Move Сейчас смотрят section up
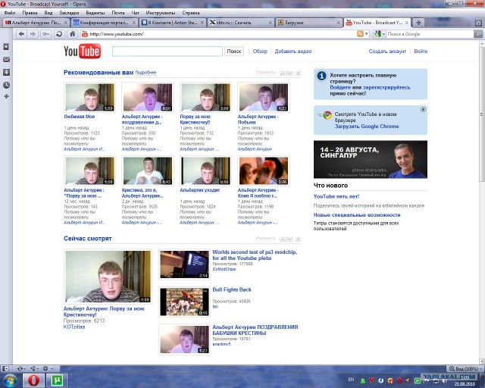Image resolution: width=485 pixels, height=388 pixels. (283, 239)
